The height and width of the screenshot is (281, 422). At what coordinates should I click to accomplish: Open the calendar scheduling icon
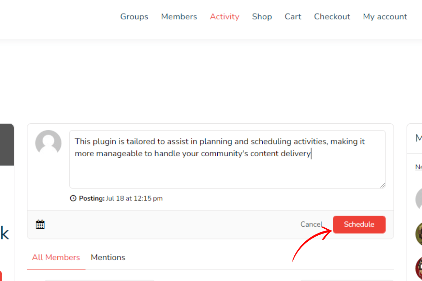point(40,224)
